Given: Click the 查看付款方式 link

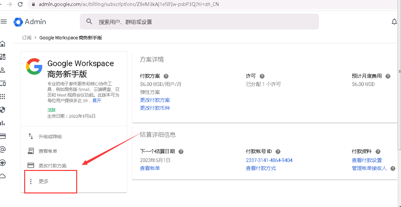Looking at the screenshot, I should pyautogui.click(x=261, y=168).
